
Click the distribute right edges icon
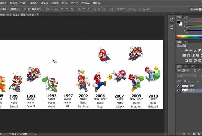[x=104, y=9]
